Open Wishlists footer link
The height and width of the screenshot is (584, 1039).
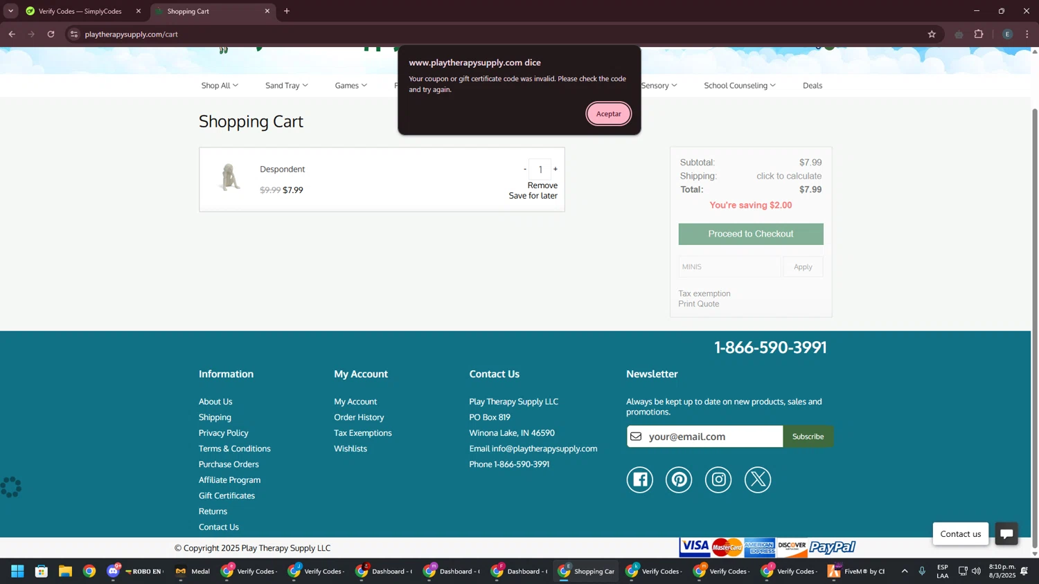350,448
